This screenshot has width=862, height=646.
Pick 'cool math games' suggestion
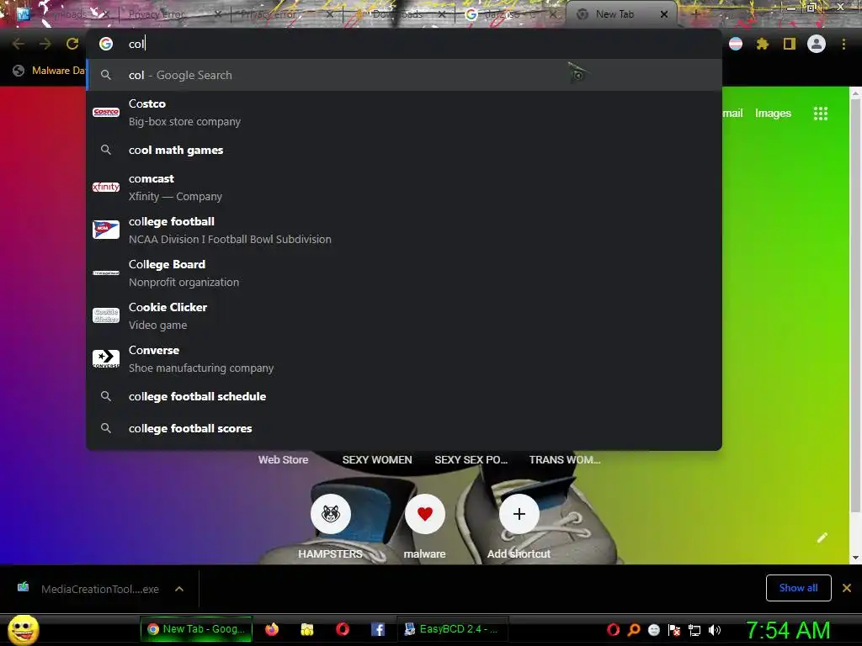point(404,150)
